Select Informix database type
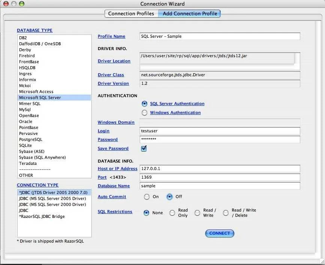Image resolution: width=325 pixels, height=265 pixels. [x=54, y=80]
